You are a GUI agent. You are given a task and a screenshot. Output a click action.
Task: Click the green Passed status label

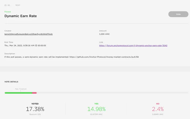[x=8, y=12]
